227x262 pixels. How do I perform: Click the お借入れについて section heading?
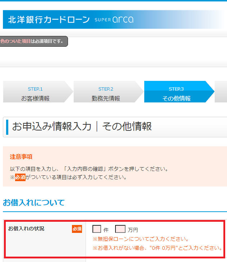(x=33, y=202)
